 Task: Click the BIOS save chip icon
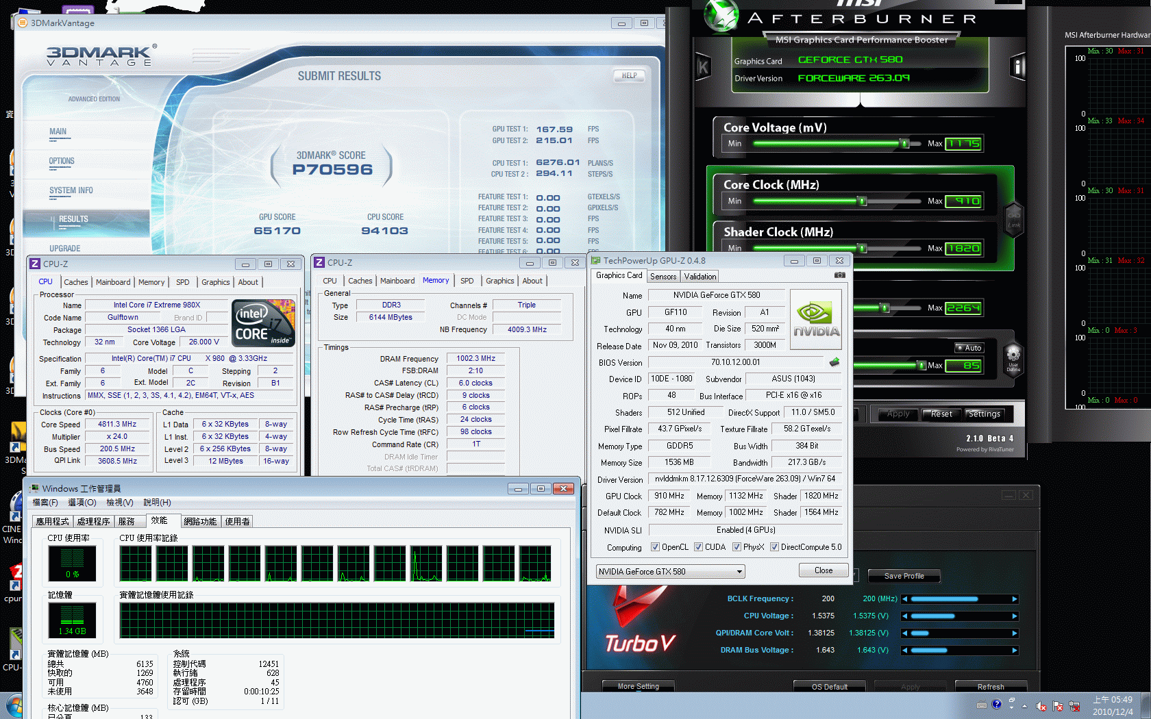[834, 362]
